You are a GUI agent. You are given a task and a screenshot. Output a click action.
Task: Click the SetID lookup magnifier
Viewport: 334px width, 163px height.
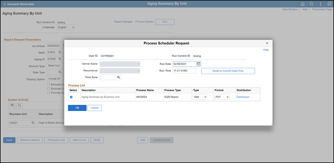pyautogui.click(x=60, y=52)
